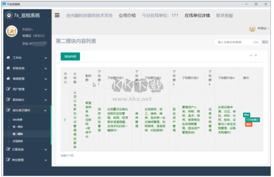Click the paw logo beside 7s_巡检系统
274x177 pixels.
point(9,15)
